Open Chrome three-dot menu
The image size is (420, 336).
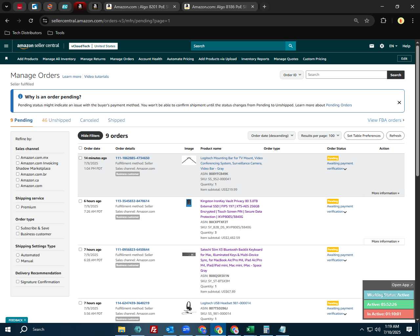412,21
